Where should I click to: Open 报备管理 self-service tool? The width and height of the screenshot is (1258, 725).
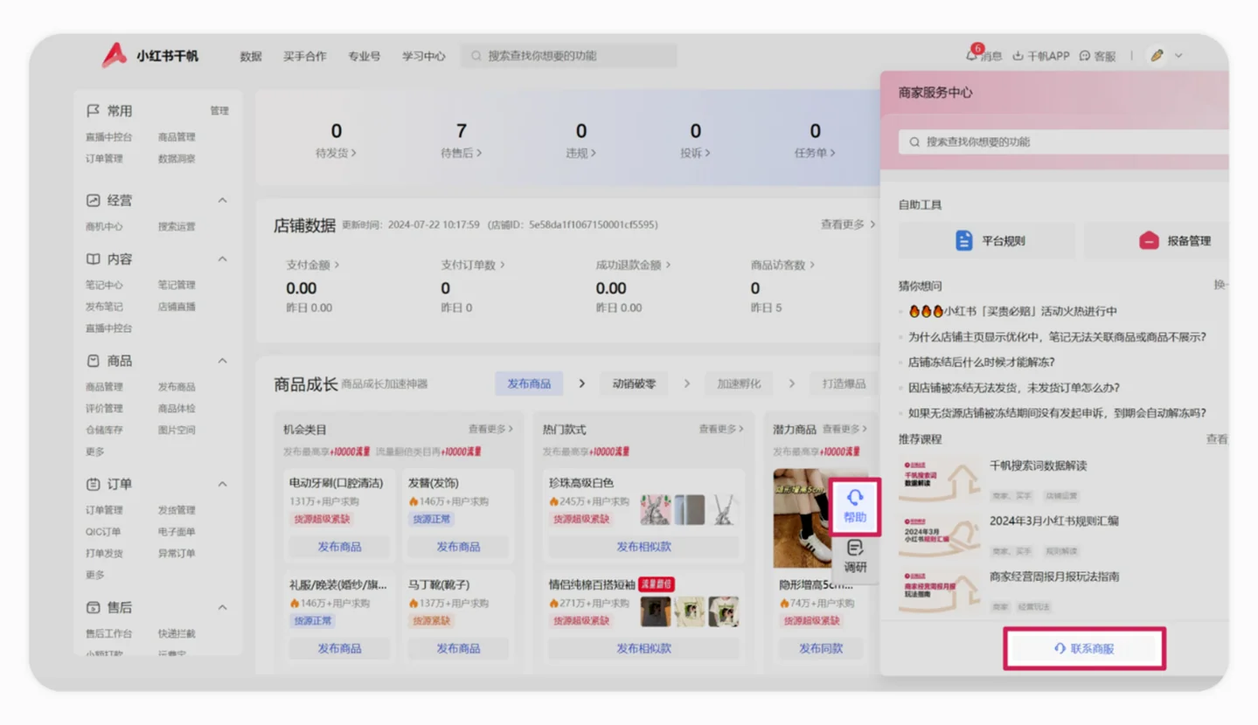pos(1157,240)
